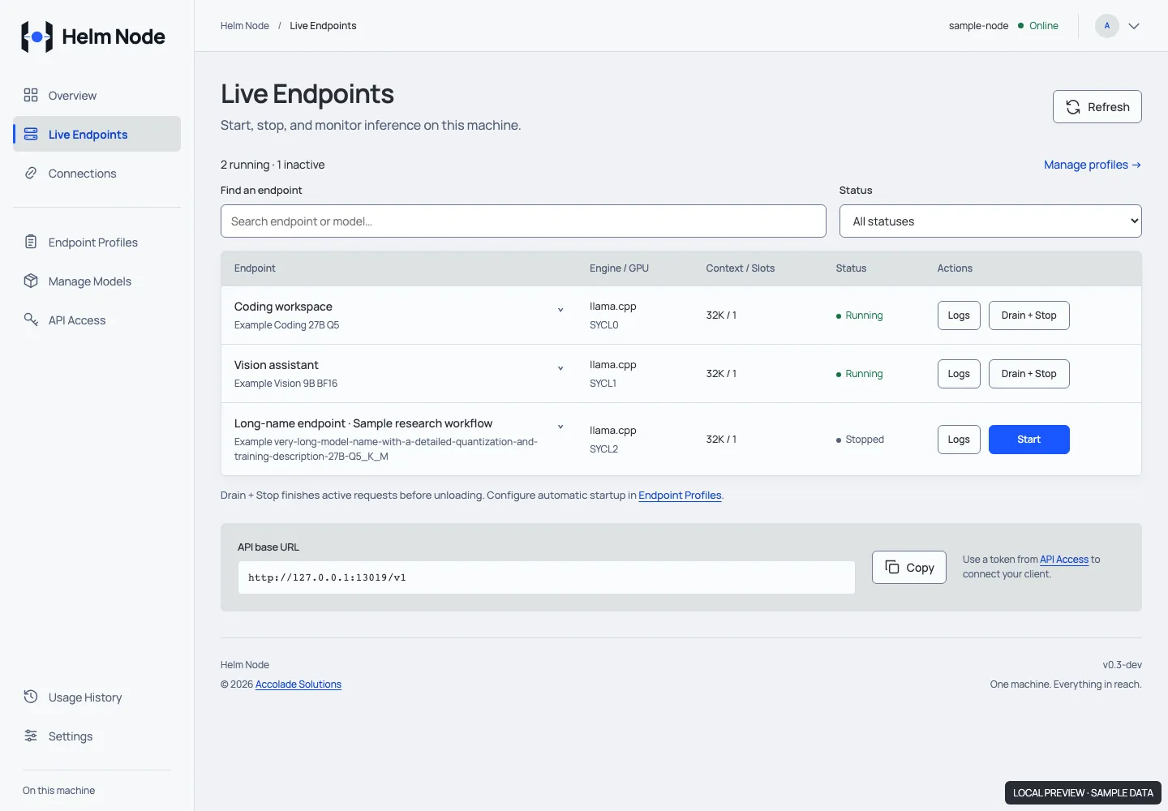This screenshot has width=1168, height=811.
Task: Open the user avatar 'A'
Action: coord(1107,26)
